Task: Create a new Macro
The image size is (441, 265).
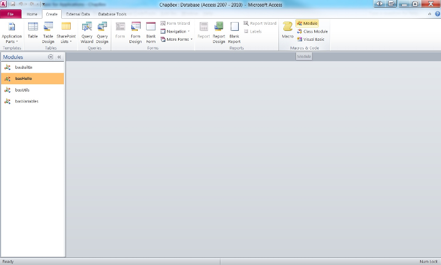Action: (x=287, y=30)
